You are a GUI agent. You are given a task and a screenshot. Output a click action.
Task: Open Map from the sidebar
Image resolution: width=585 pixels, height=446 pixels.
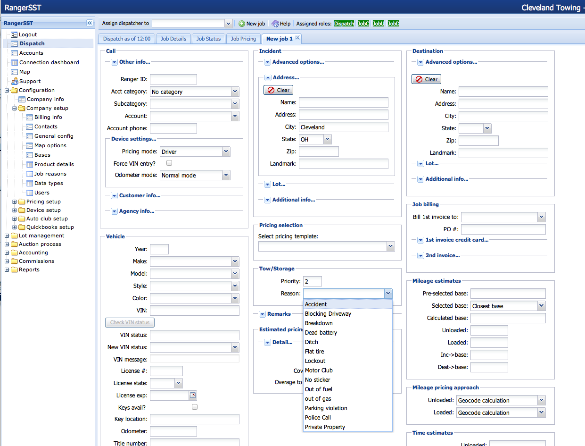pos(25,72)
